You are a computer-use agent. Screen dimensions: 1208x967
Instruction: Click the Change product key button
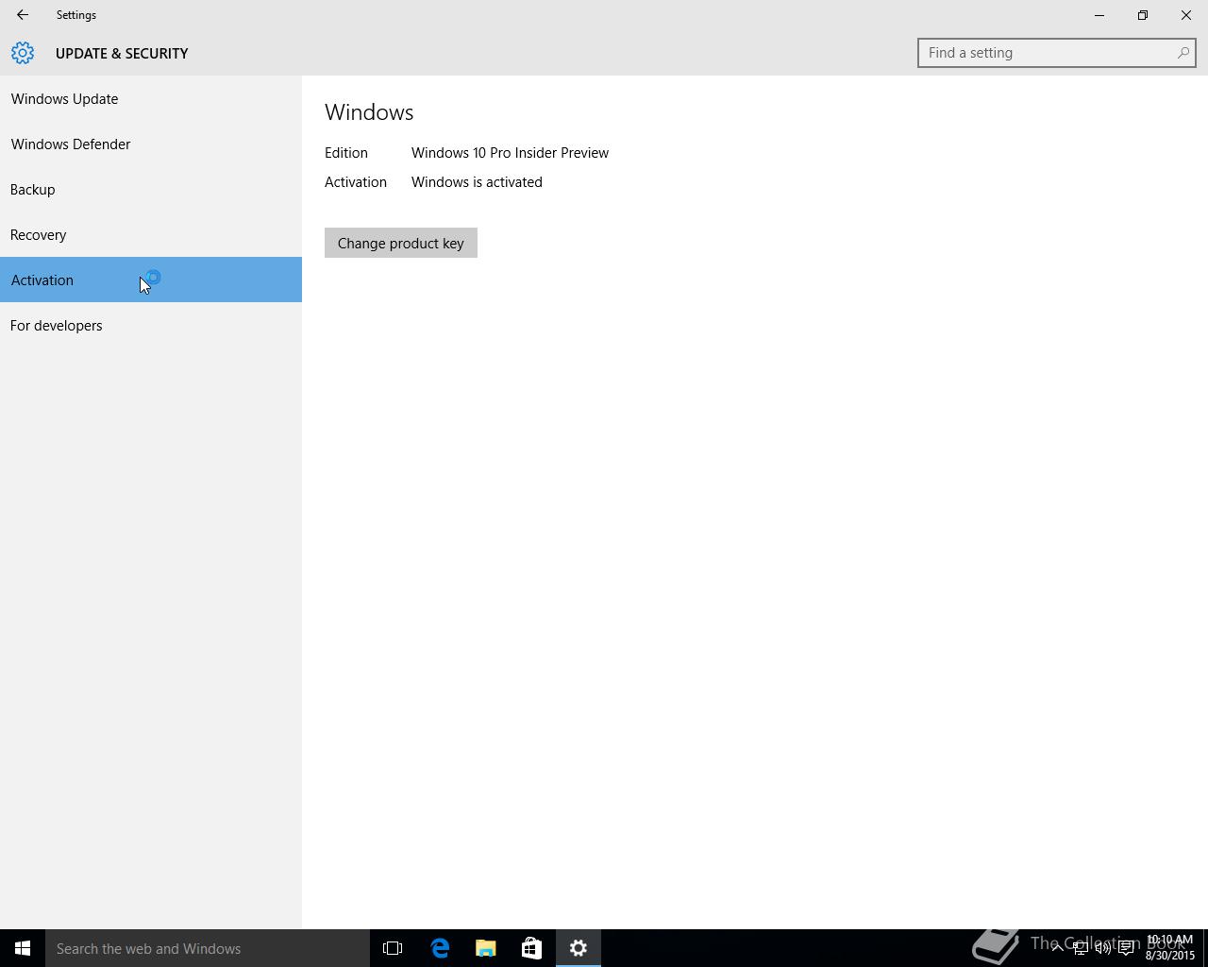(x=401, y=243)
